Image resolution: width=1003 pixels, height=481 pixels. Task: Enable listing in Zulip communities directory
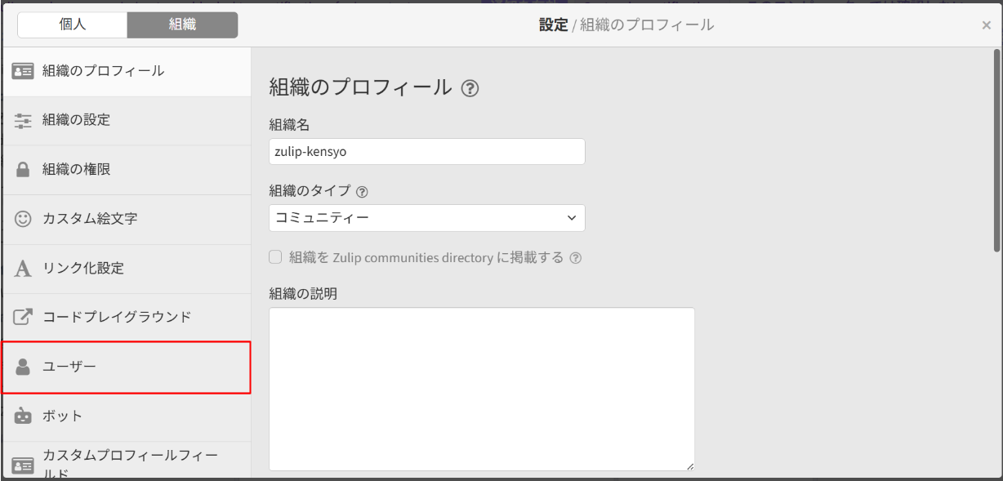(274, 257)
